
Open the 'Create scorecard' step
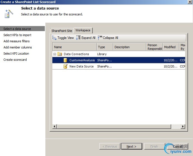tap(15, 60)
